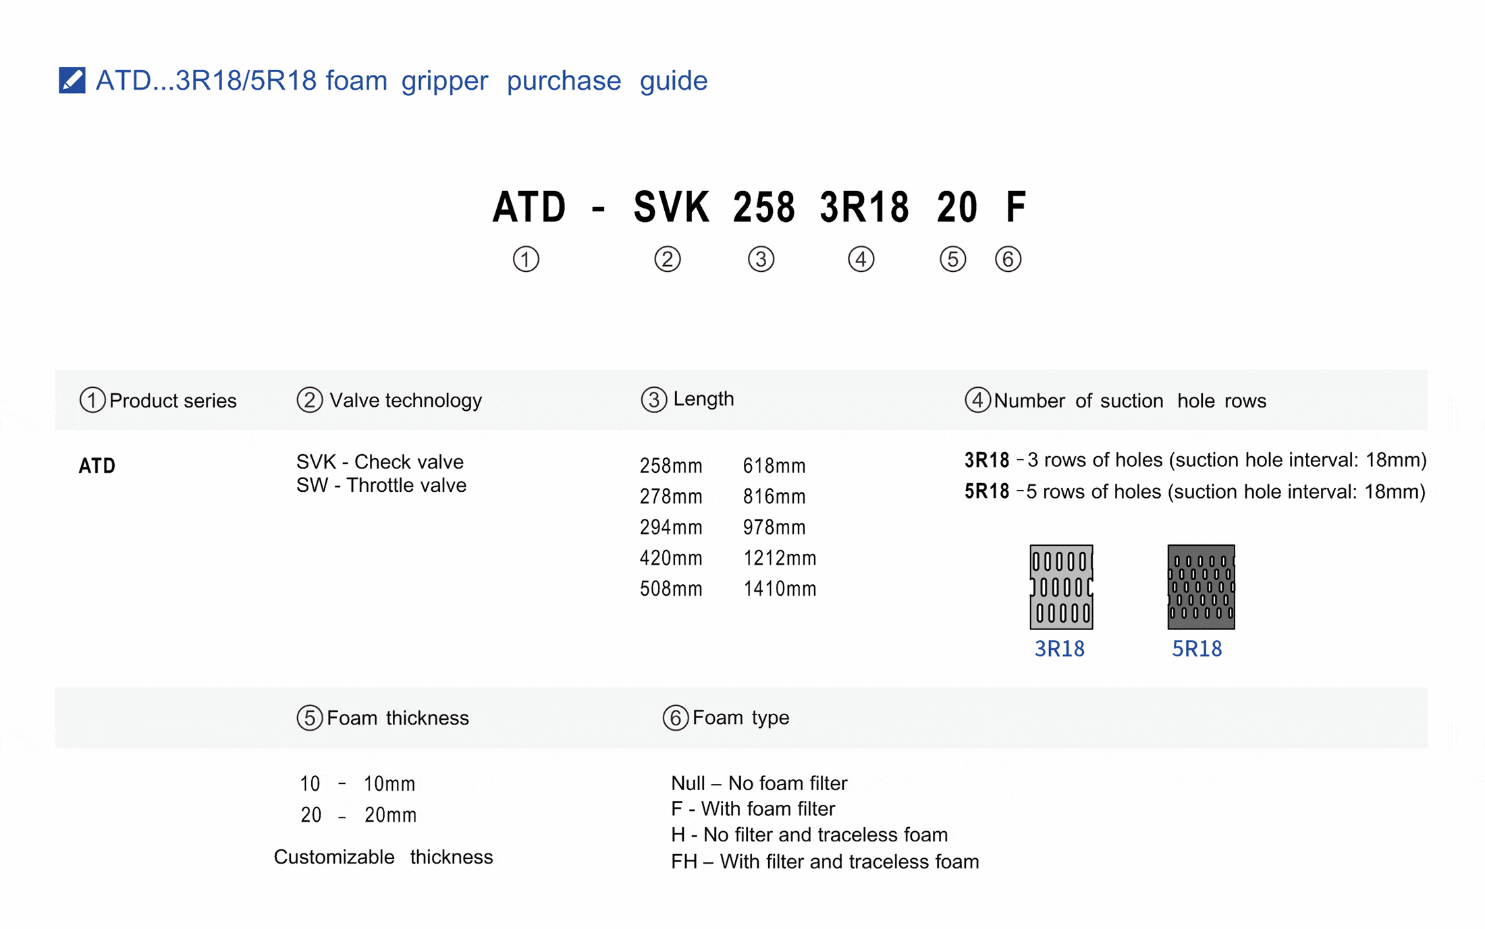Image resolution: width=1485 pixels, height=929 pixels.
Task: Click circled number 3 under 258
Action: point(761,259)
